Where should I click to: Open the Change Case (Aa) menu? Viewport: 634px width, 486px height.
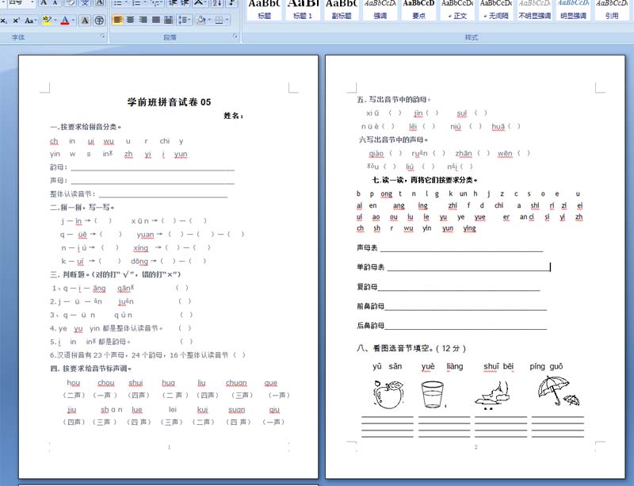pyautogui.click(x=30, y=21)
